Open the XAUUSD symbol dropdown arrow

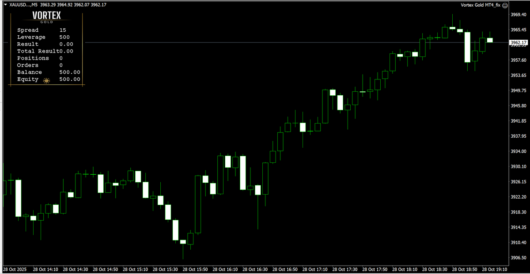click(x=4, y=4)
